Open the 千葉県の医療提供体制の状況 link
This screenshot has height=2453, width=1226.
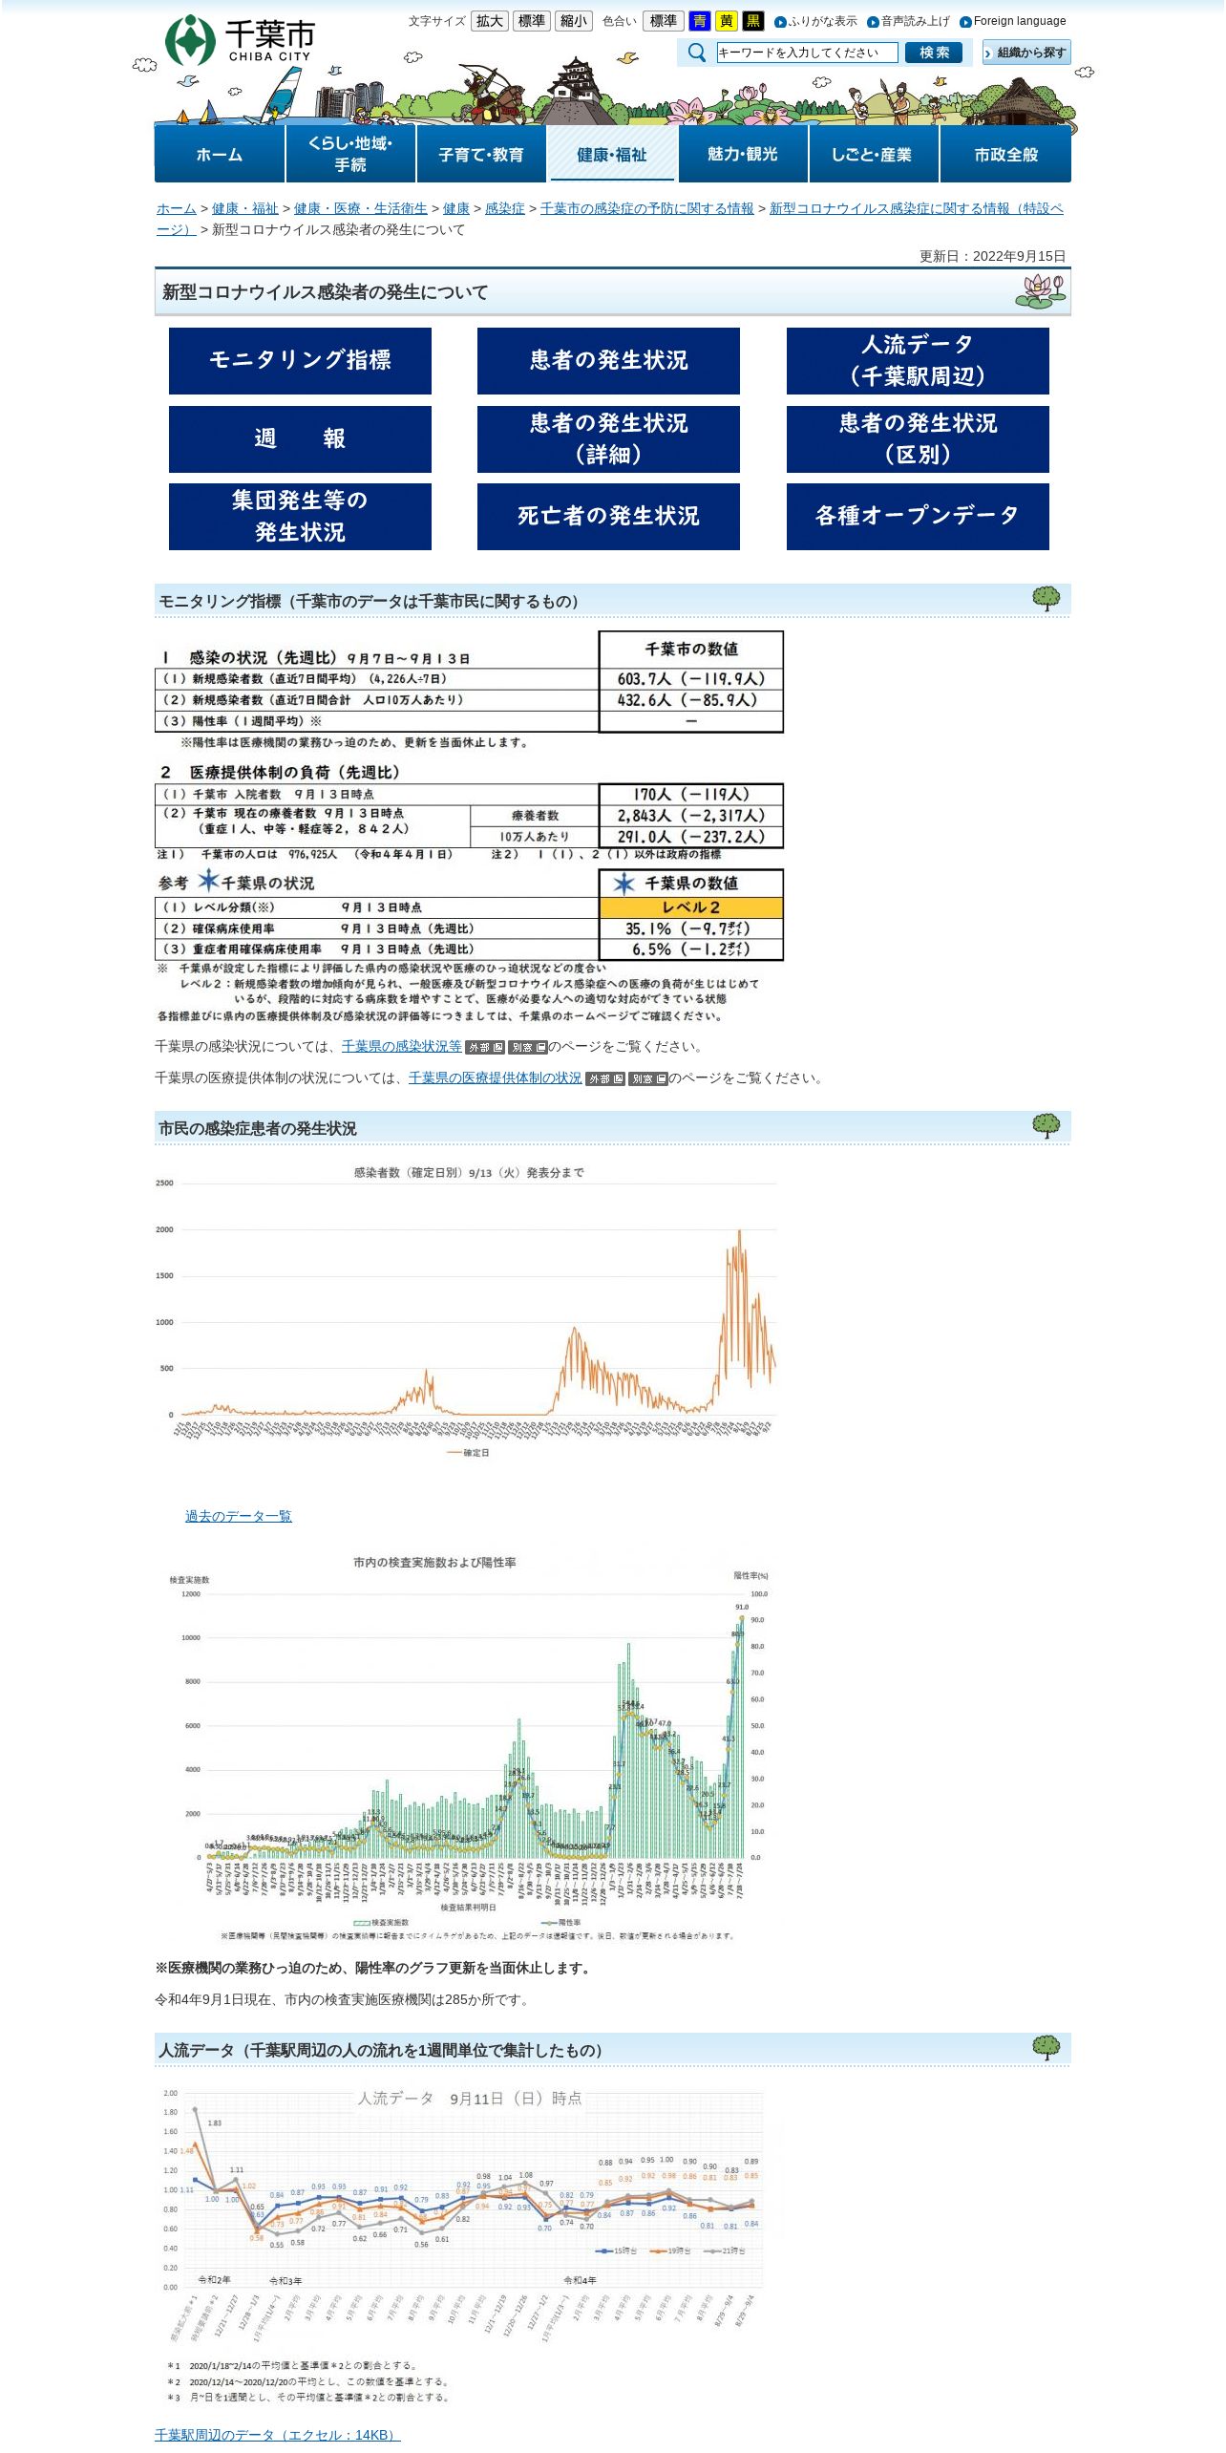(x=496, y=1078)
